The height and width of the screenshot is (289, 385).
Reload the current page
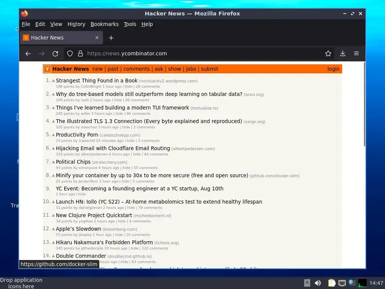[x=55, y=53]
